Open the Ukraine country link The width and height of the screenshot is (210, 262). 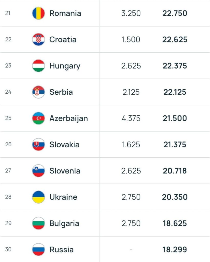pyautogui.click(x=63, y=197)
